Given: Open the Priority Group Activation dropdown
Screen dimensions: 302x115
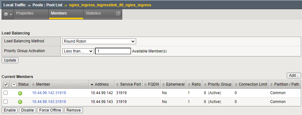Looking at the screenshot, I should tap(78, 51).
